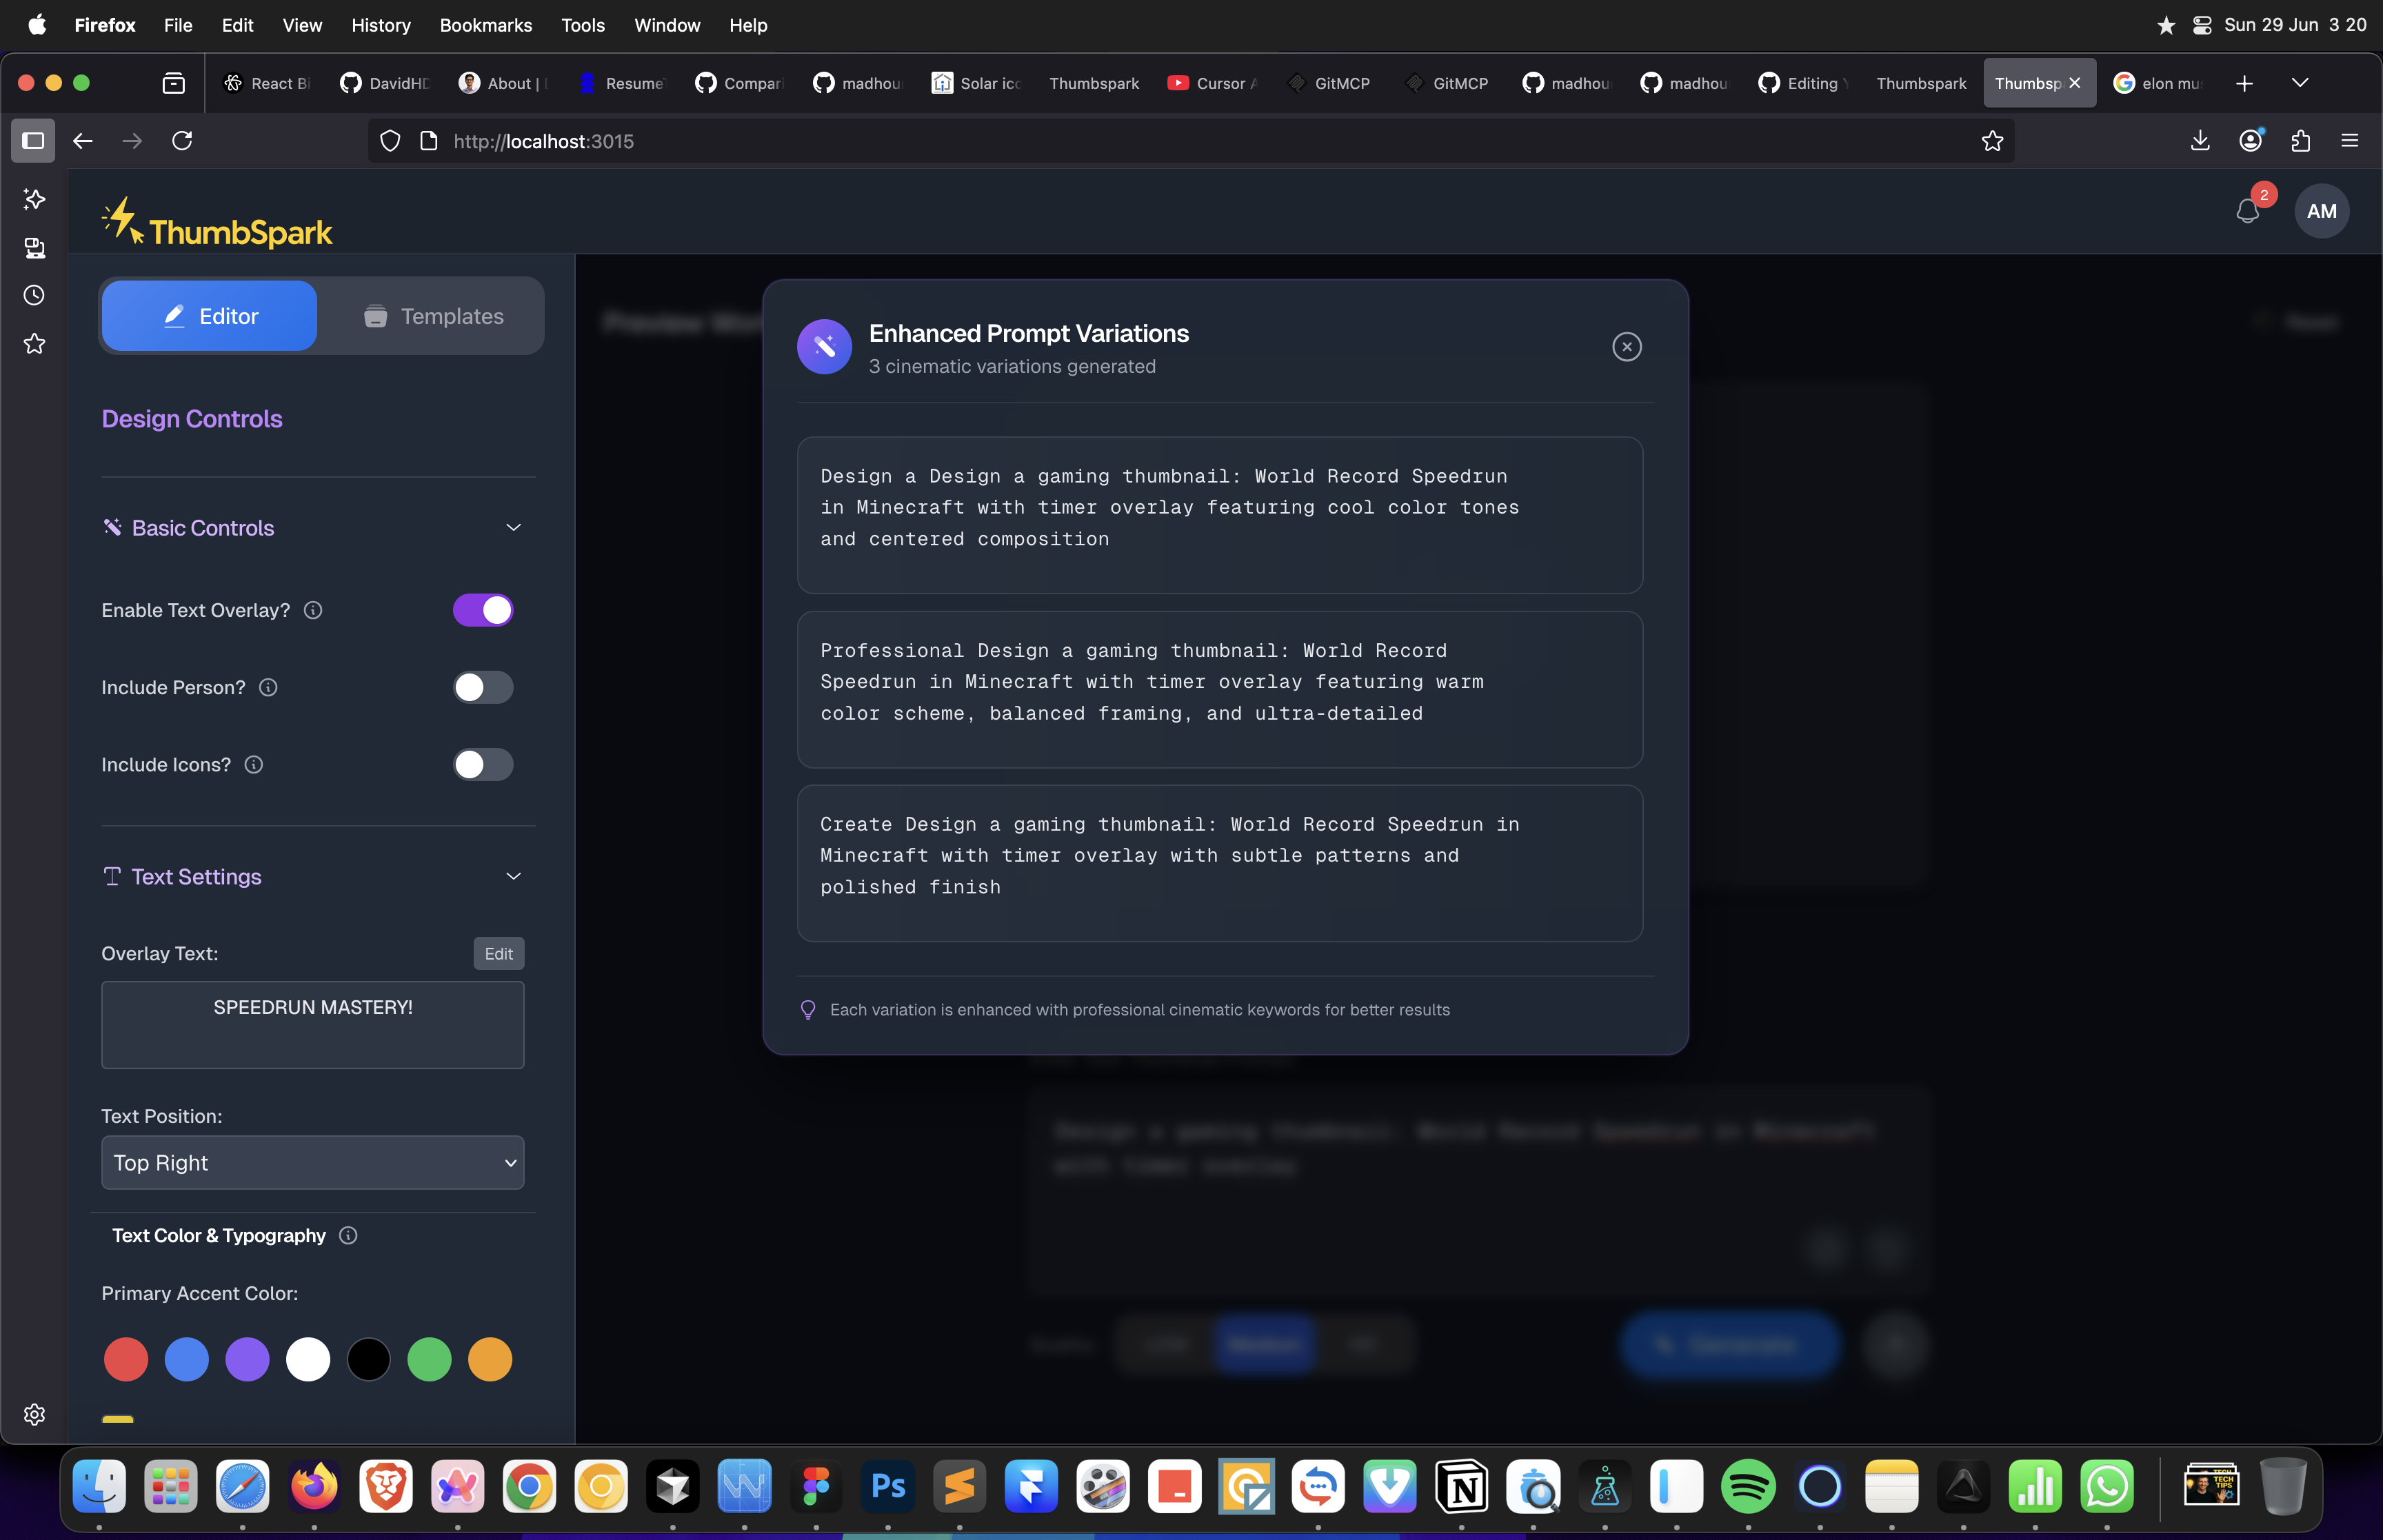This screenshot has width=2383, height=1540.
Task: Enable the Include Icons switch
Action: (483, 765)
